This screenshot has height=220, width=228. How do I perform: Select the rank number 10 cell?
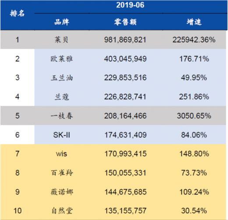coord(18,211)
